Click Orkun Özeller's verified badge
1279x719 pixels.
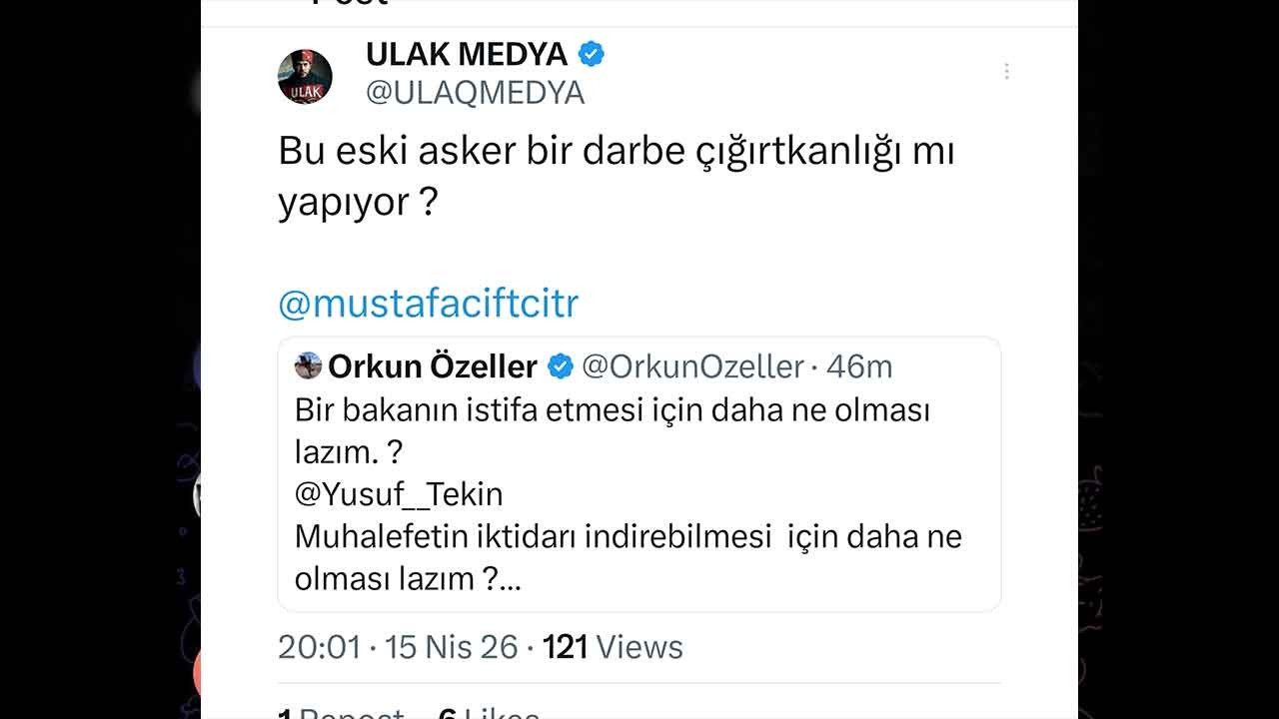tap(561, 366)
